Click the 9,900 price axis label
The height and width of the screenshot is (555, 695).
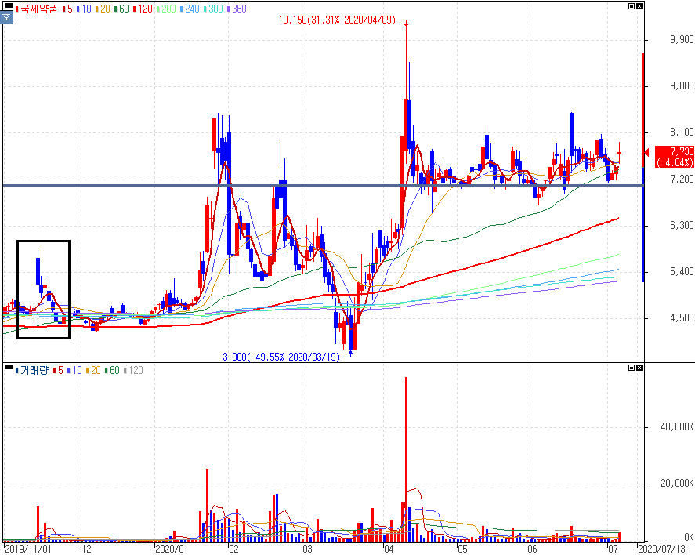(681, 39)
